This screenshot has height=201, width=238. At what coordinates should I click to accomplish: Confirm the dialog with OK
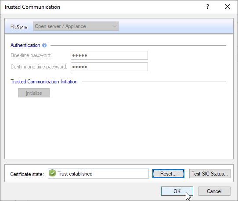177,191
